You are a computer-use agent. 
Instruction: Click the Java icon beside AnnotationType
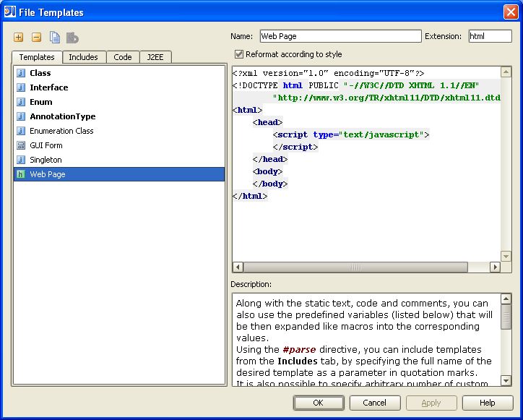[21, 116]
